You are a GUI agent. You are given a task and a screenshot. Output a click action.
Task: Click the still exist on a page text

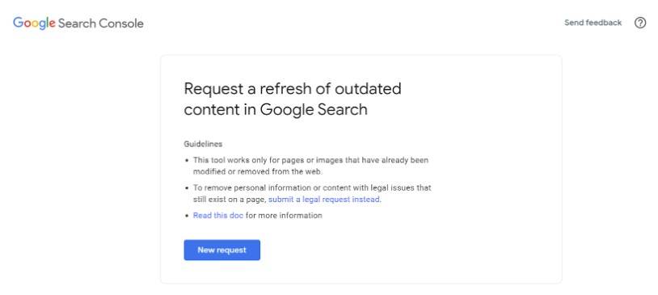click(230, 200)
